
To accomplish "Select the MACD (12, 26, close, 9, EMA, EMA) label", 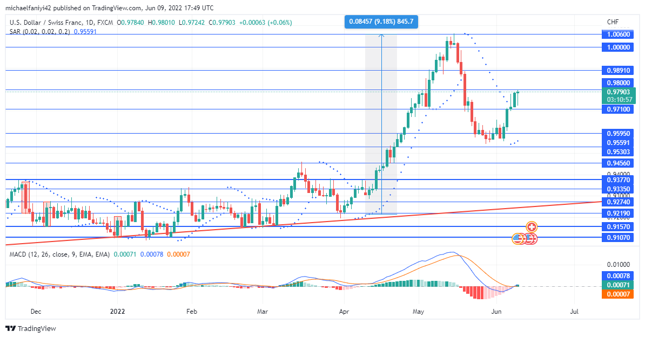I will 59,254.
